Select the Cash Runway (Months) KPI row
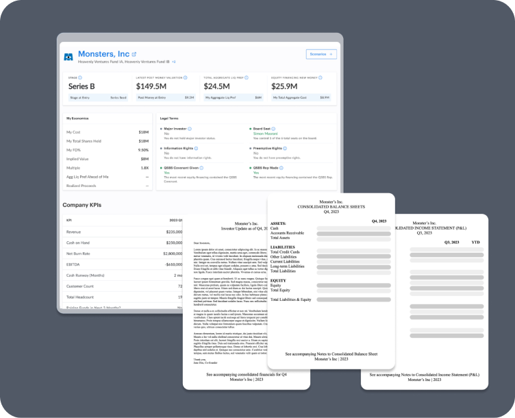The image size is (515, 418). [x=123, y=275]
